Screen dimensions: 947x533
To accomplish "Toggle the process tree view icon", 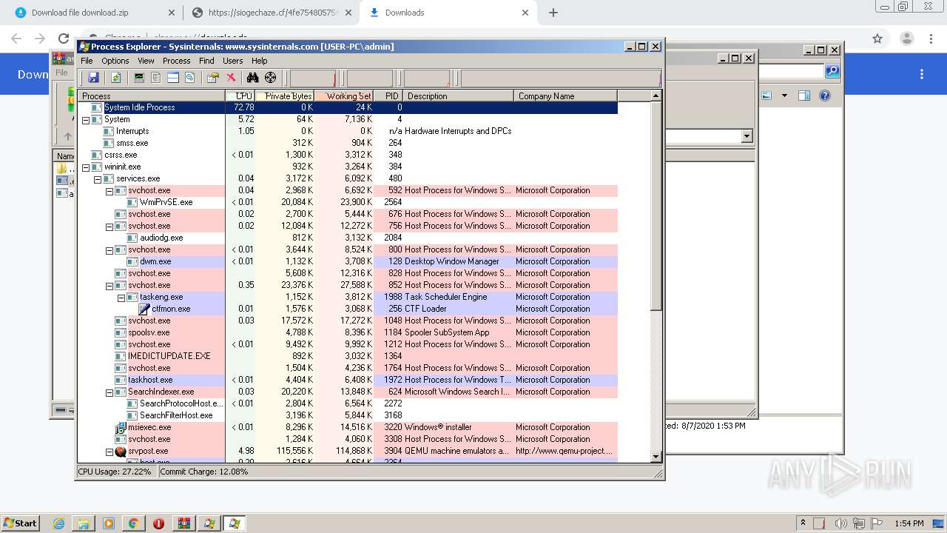I will [155, 78].
